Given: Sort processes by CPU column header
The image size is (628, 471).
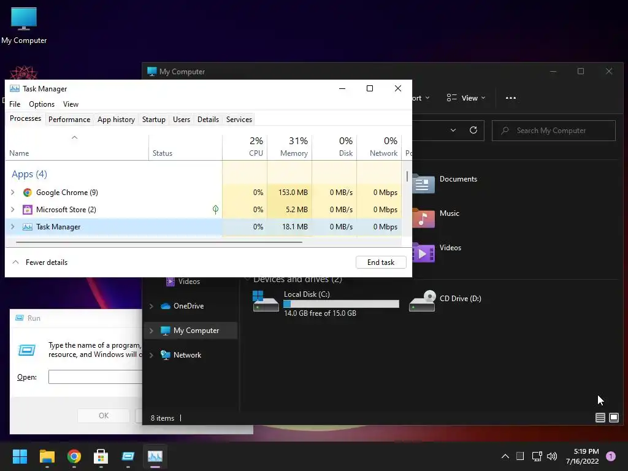Looking at the screenshot, I should [x=245, y=147].
